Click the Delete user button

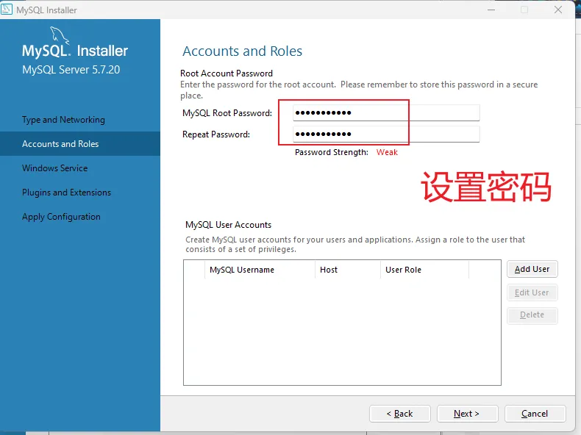coord(532,315)
